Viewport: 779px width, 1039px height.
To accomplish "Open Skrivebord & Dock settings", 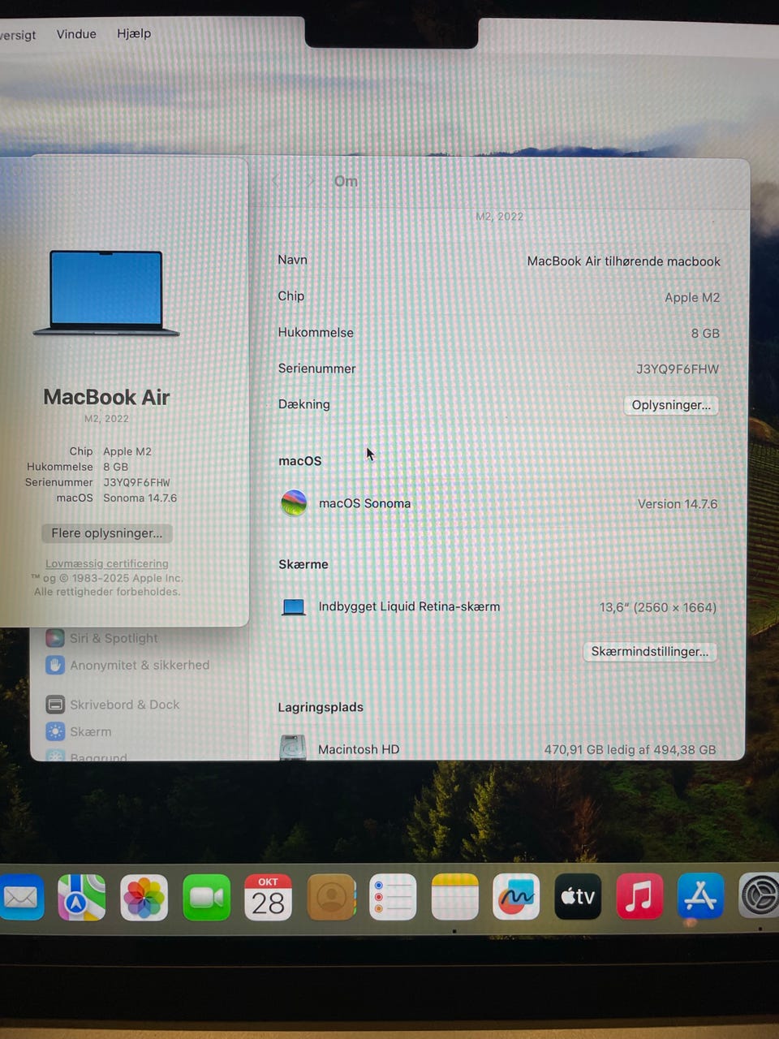I will tap(125, 705).
